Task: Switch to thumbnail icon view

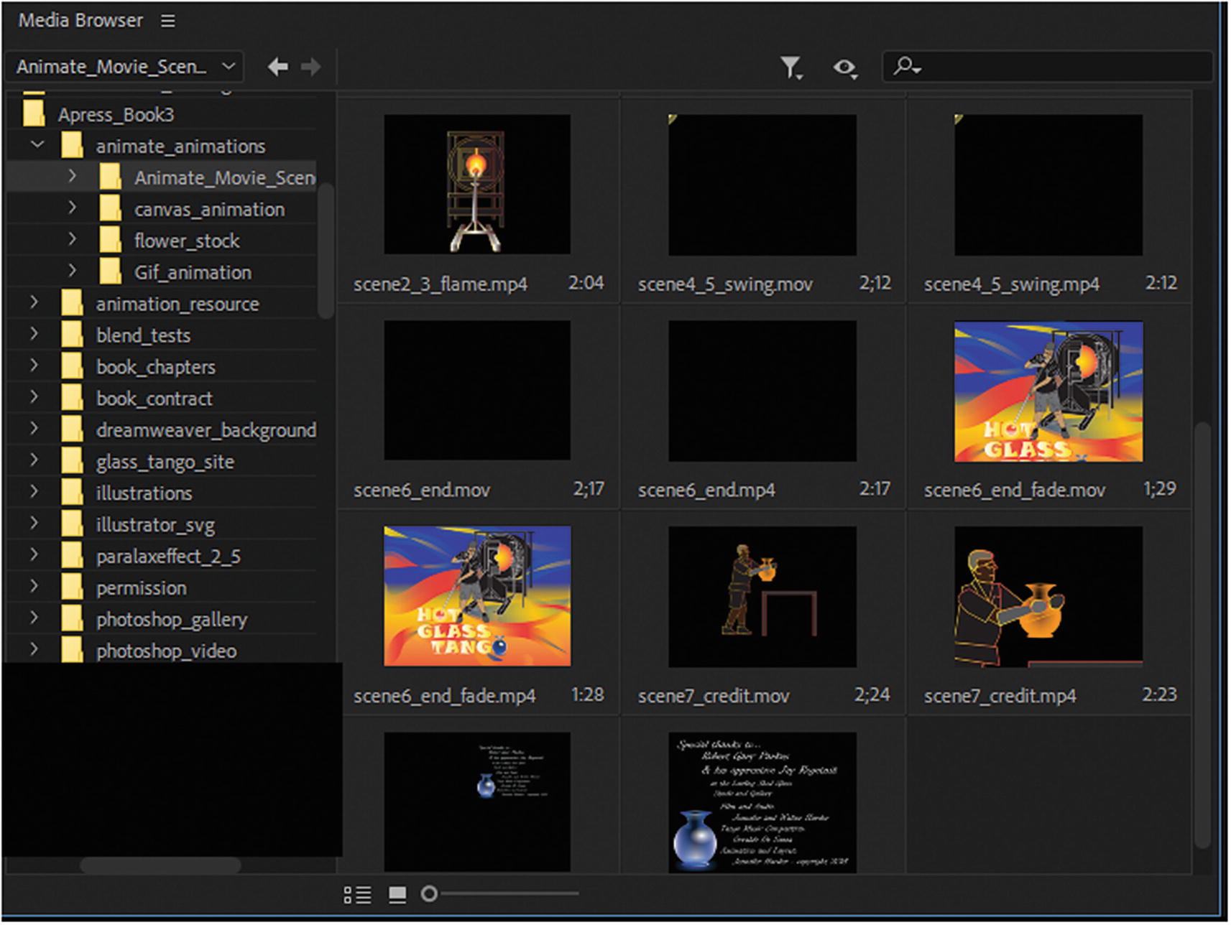Action: 397,894
